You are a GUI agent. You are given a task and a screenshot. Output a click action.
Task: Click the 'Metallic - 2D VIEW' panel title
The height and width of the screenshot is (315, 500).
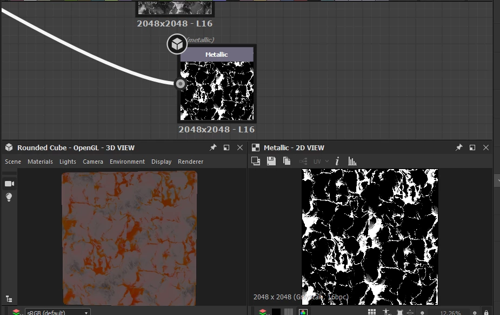tap(294, 148)
